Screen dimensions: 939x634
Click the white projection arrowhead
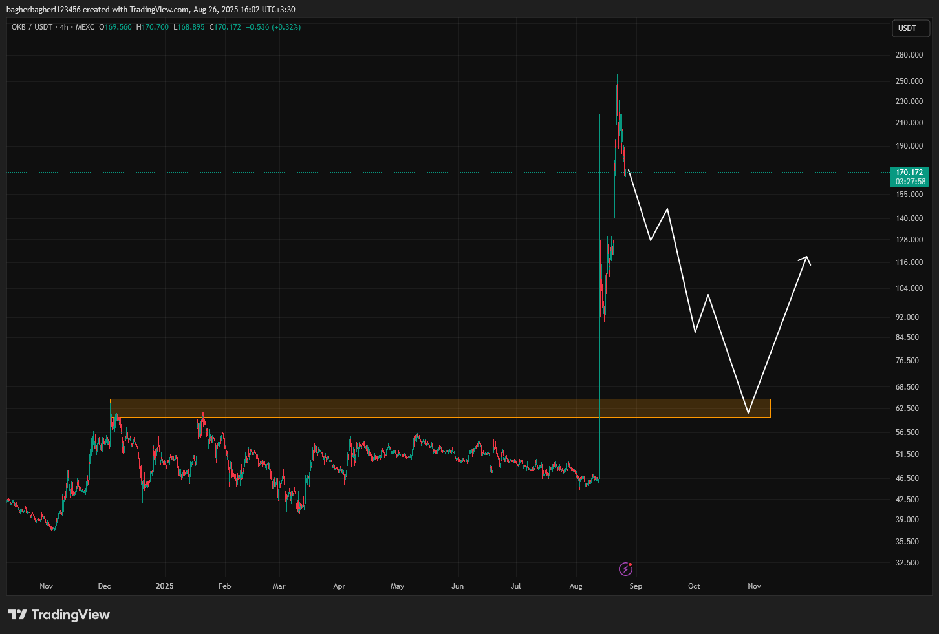pyautogui.click(x=806, y=259)
